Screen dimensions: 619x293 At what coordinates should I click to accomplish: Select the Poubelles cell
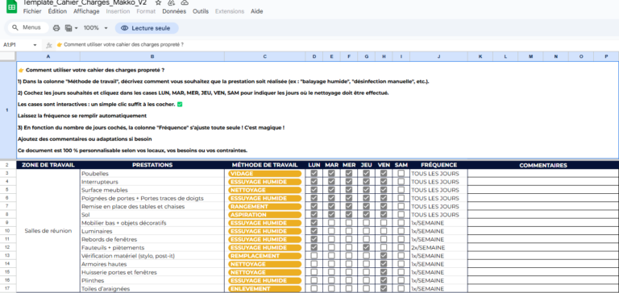pyautogui.click(x=152, y=174)
